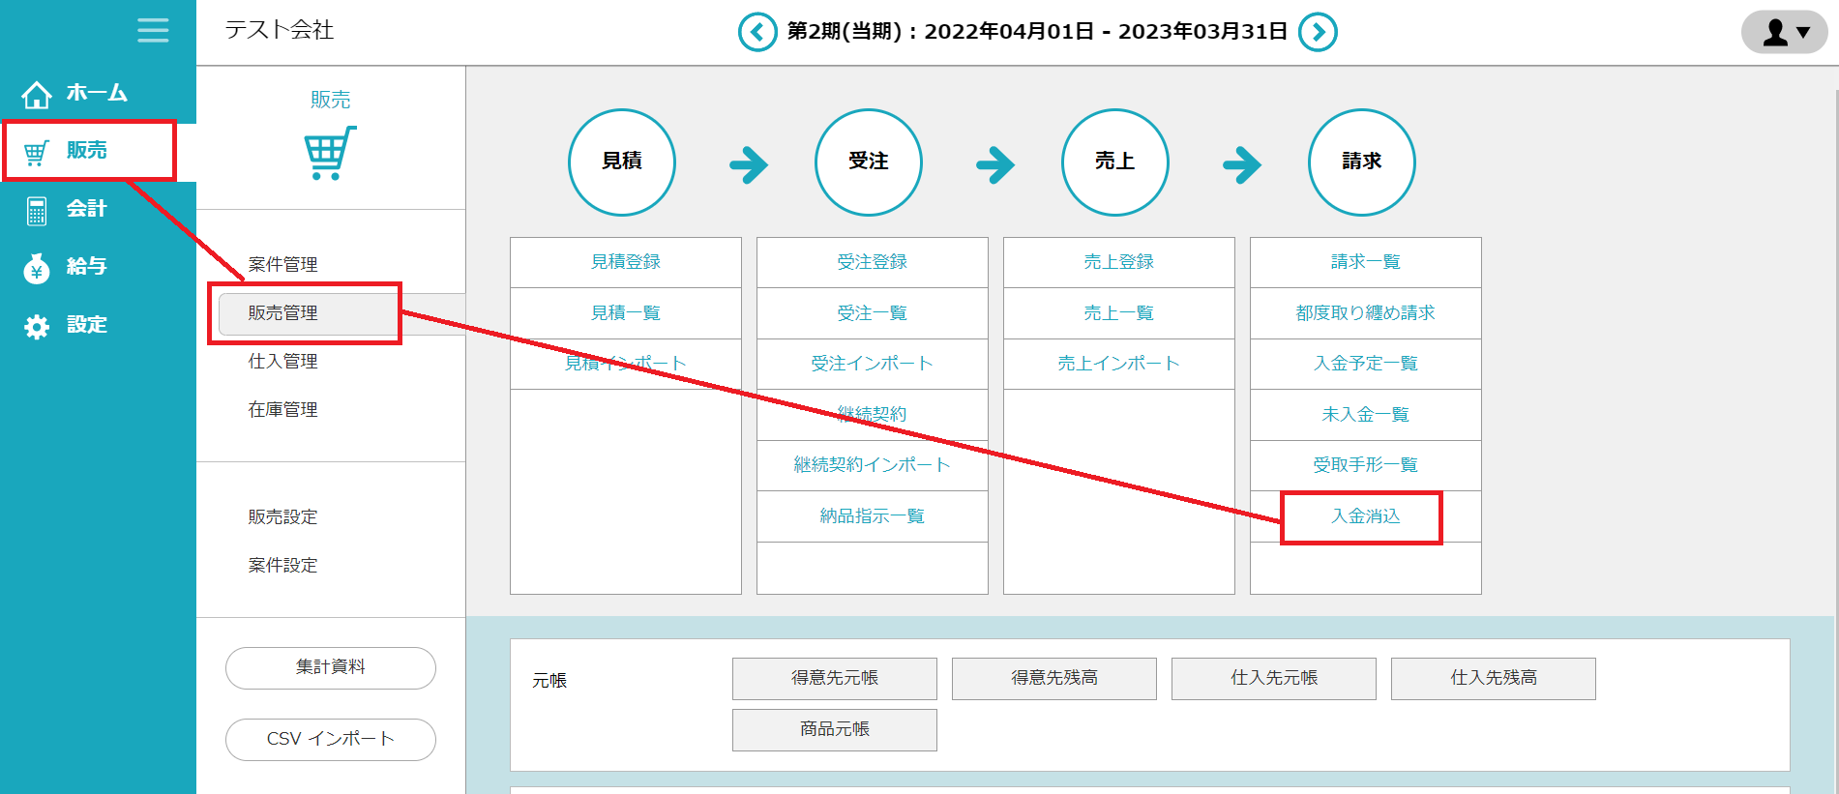Click the 見積 circle step
This screenshot has height=794, width=1839.
tap(621, 162)
